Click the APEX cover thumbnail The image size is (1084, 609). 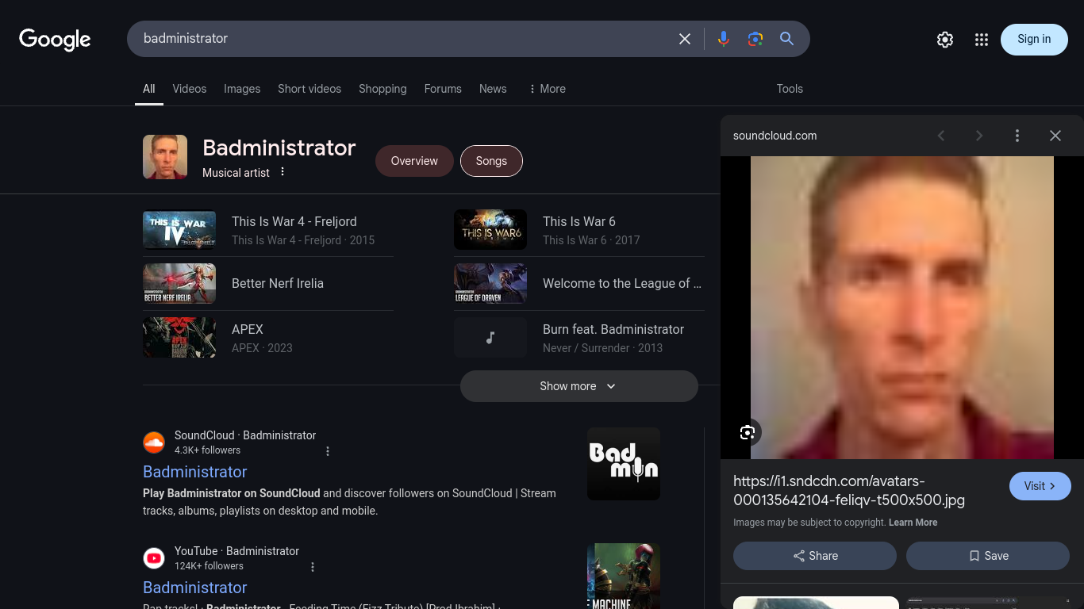tap(179, 338)
